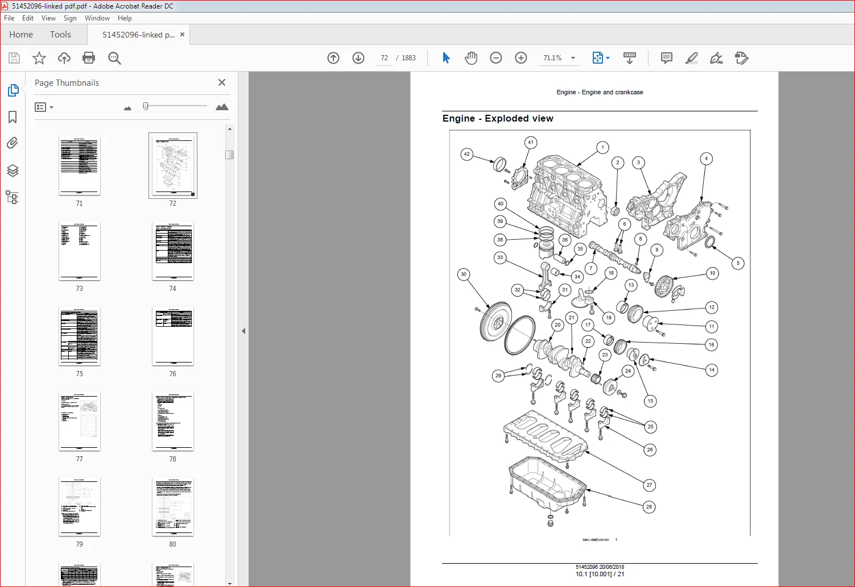Select page 72 thumbnail
Image resolution: width=855 pixels, height=587 pixels.
pyautogui.click(x=173, y=166)
